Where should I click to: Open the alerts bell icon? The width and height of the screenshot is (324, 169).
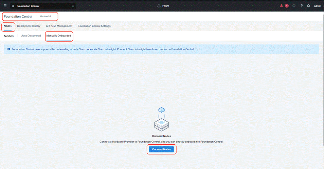pyautogui.click(x=281, y=6)
